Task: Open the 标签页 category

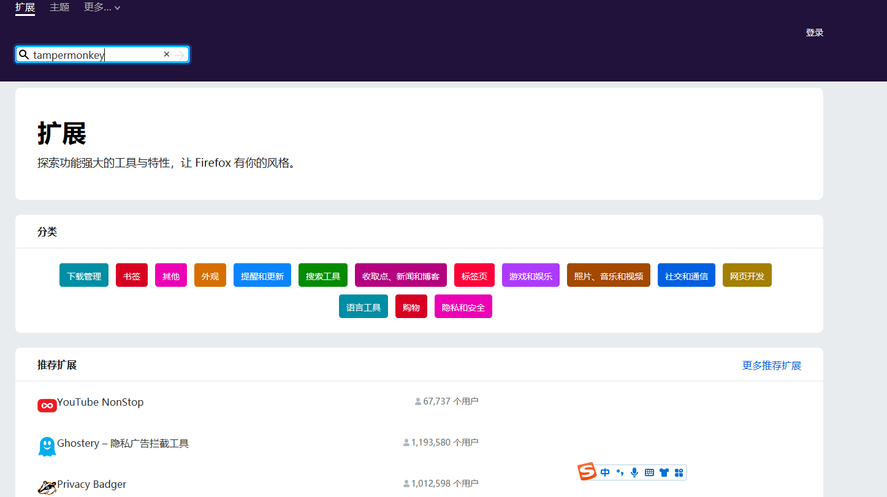Action: pos(474,275)
